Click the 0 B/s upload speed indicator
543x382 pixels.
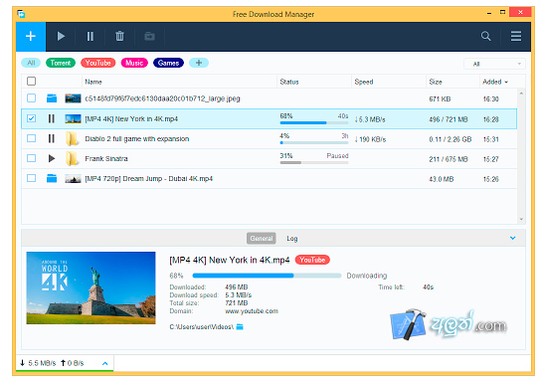pos(73,363)
